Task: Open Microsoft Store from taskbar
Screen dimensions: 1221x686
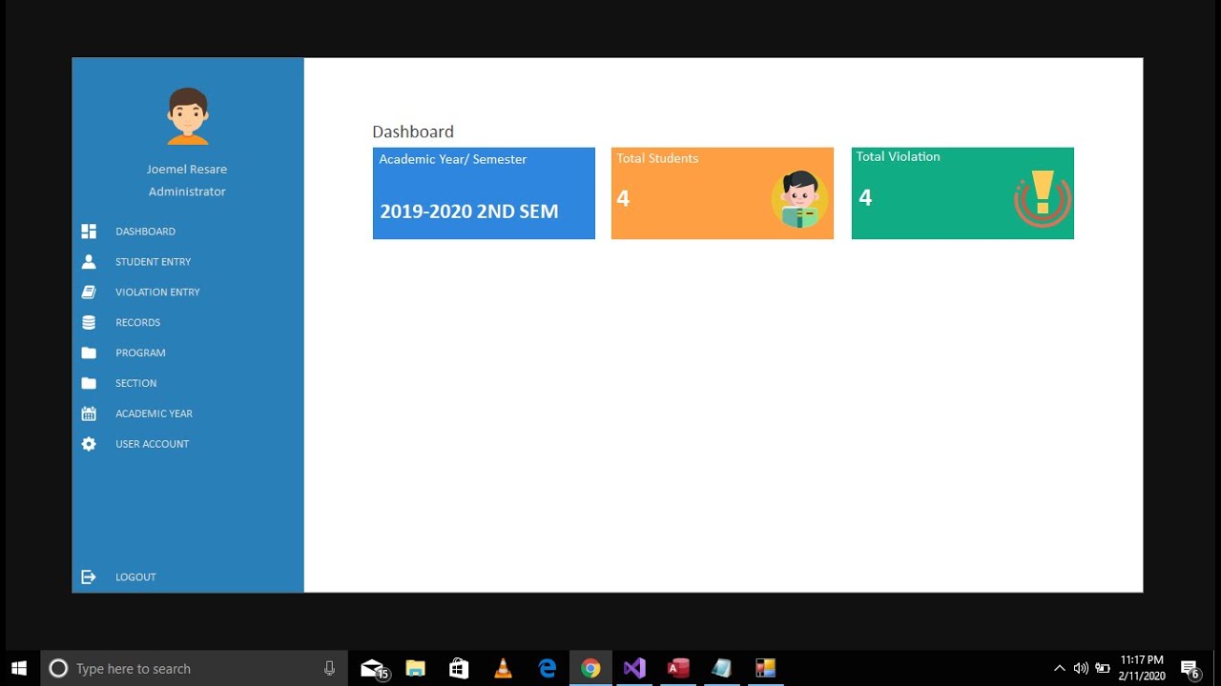Action: pos(459,668)
